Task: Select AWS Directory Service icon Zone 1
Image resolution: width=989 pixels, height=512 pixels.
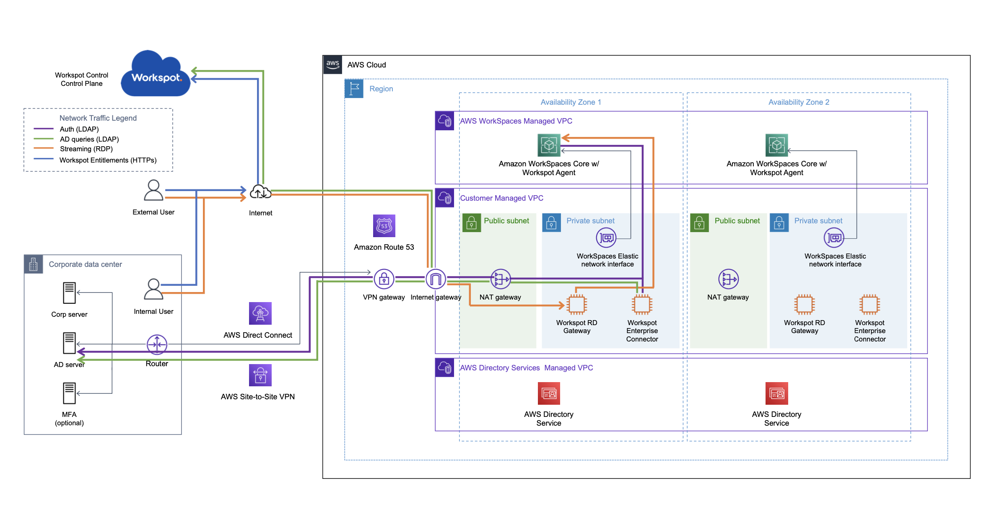Action: pyautogui.click(x=549, y=393)
